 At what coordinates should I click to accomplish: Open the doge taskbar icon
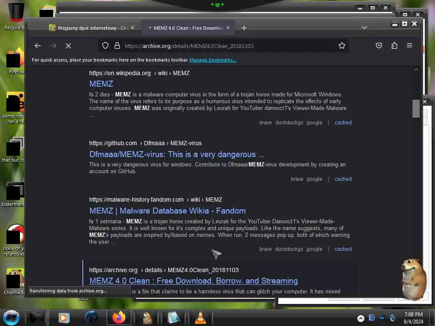click(147, 318)
